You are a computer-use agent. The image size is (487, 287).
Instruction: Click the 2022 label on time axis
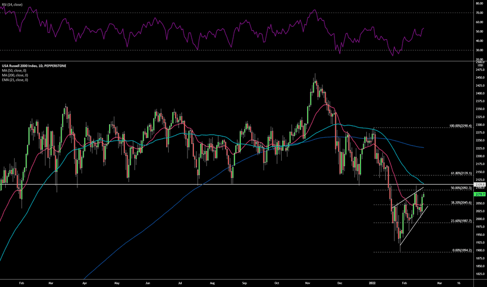coord(372,283)
